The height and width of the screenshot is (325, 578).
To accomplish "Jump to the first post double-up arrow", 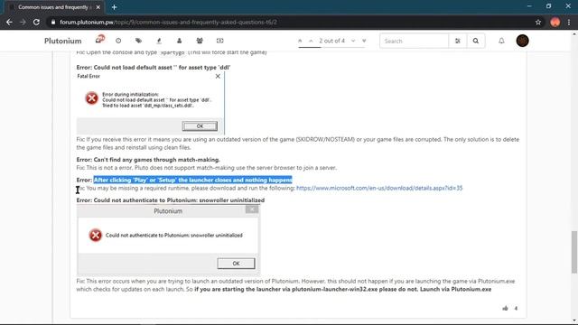I will [x=300, y=41].
